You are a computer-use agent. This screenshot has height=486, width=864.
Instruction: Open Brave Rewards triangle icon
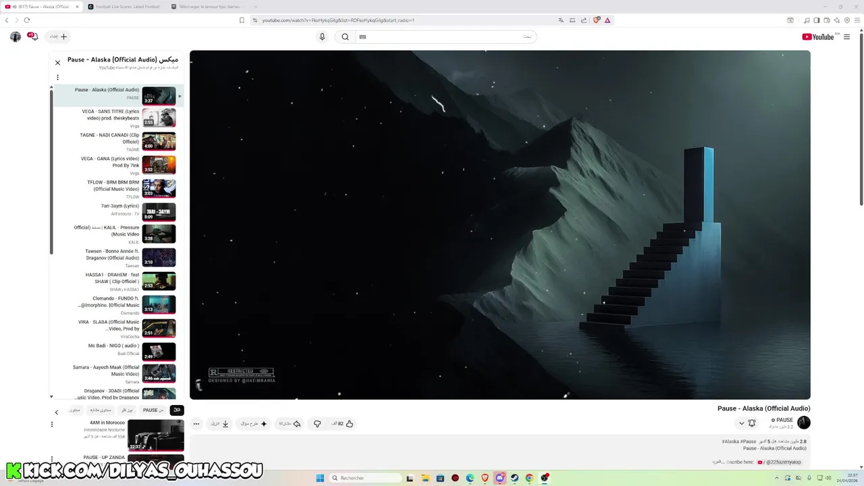tap(607, 20)
